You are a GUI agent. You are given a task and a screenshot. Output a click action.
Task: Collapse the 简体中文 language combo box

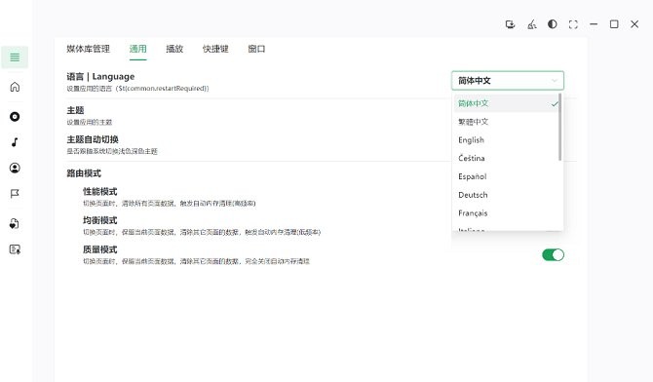[508, 81]
